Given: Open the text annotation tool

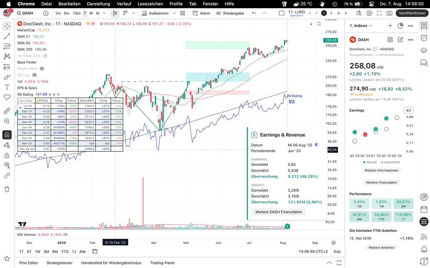Looking at the screenshot, I should pyautogui.click(x=7, y=87).
